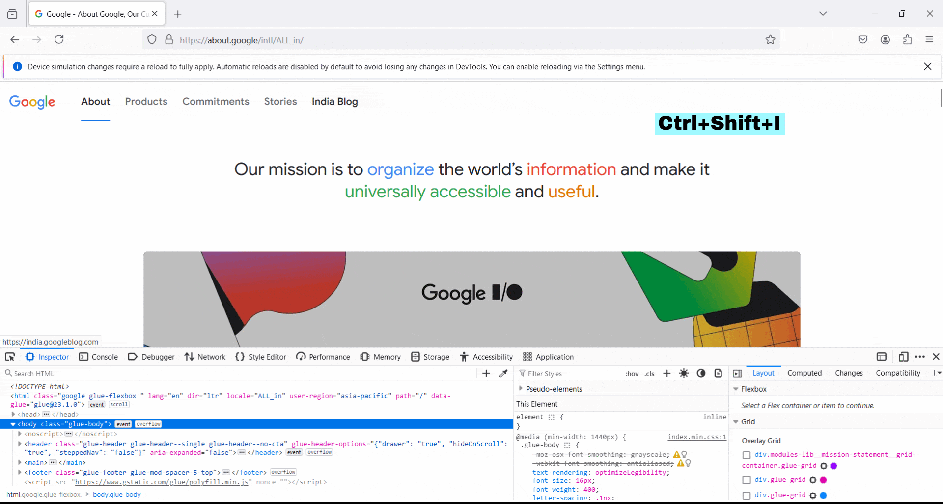Collapse the body element node

click(x=13, y=424)
